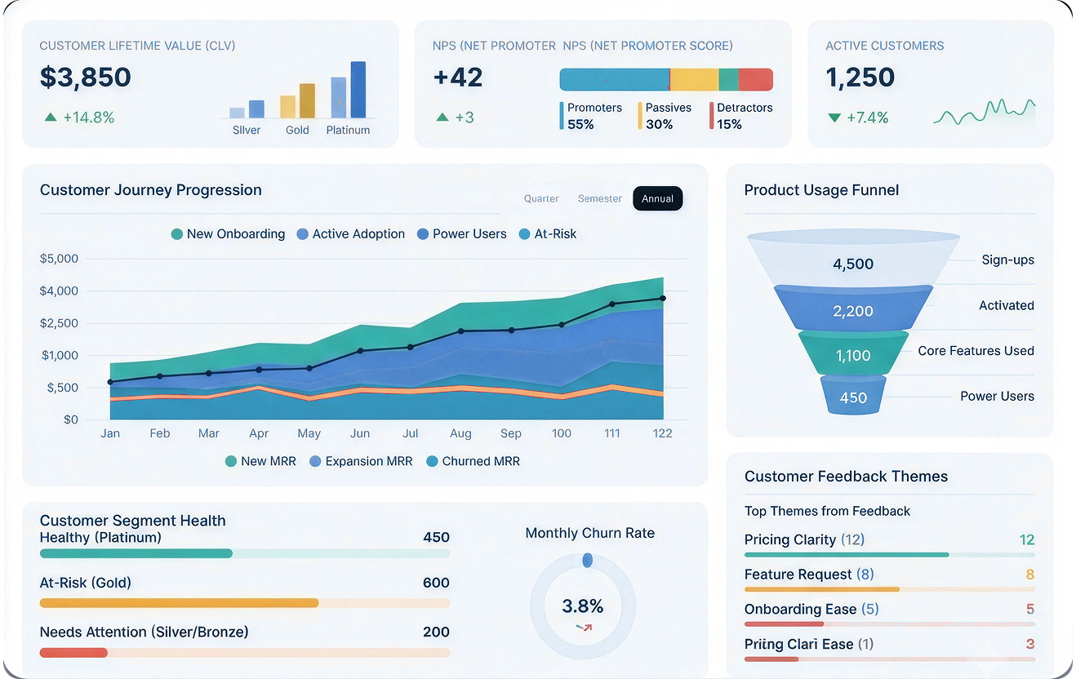Click the yellow Passives segment of NPS bar

pyautogui.click(x=694, y=79)
